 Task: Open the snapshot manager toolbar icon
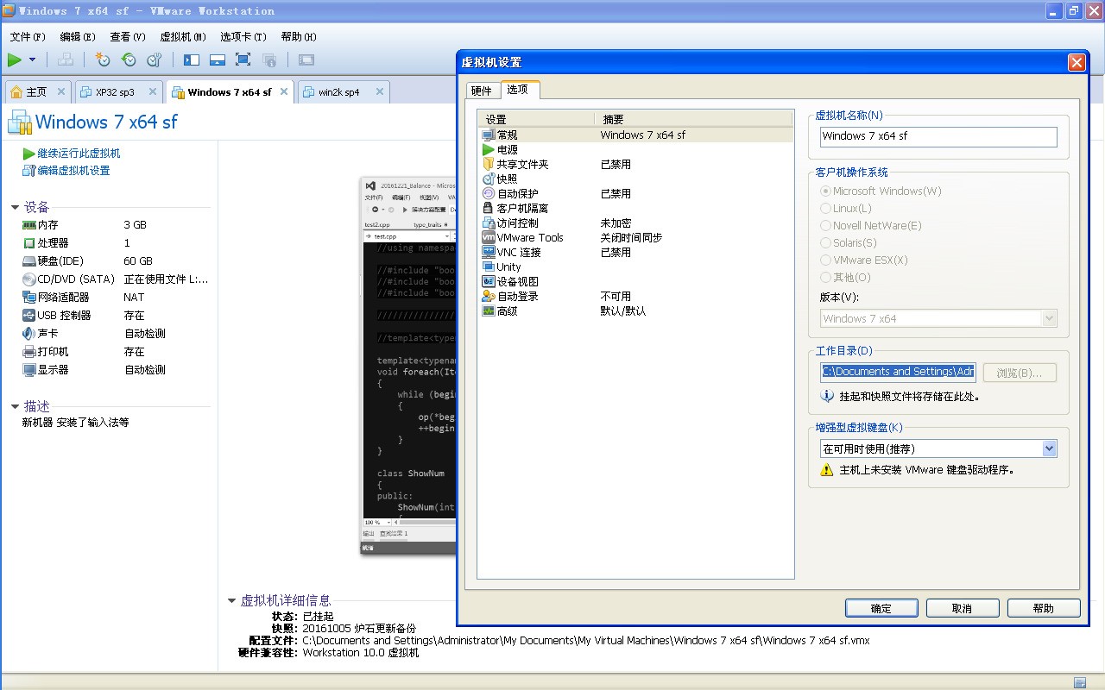coord(155,60)
